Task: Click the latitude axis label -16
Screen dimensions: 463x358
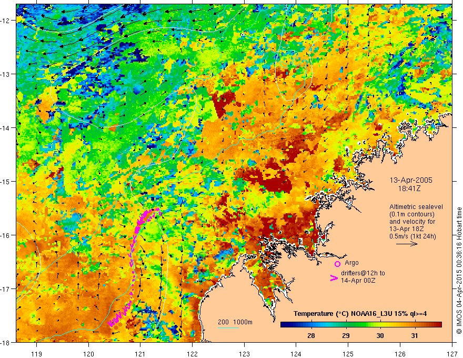Action: pos(5,235)
